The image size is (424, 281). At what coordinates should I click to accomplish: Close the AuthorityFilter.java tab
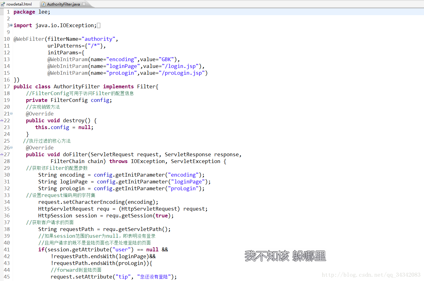(84, 4)
